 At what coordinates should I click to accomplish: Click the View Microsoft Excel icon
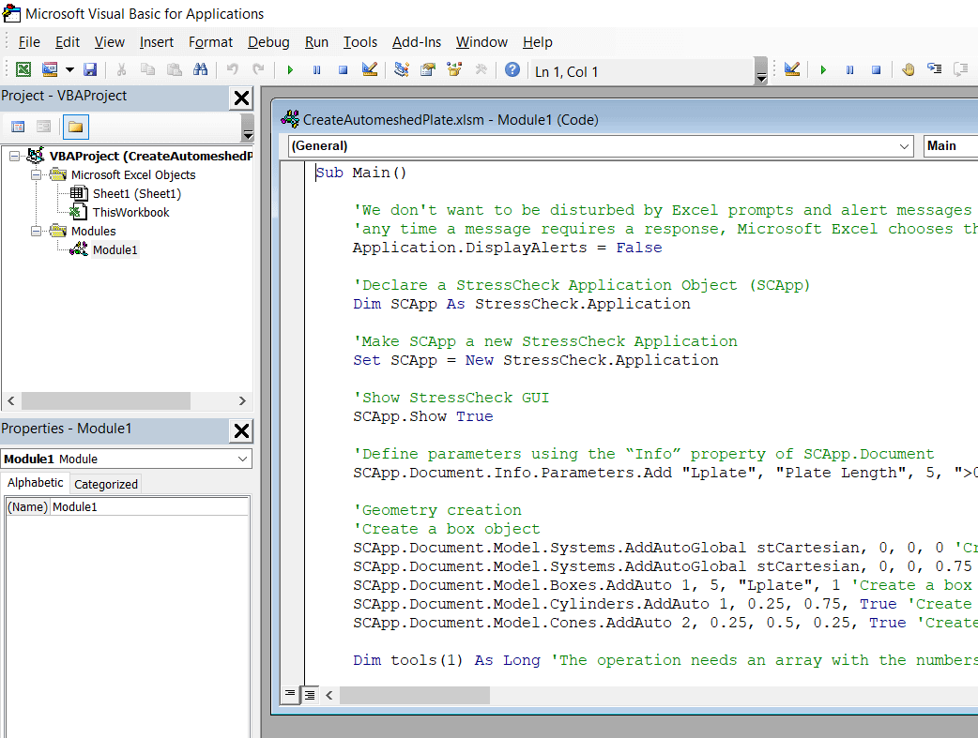pyautogui.click(x=23, y=69)
